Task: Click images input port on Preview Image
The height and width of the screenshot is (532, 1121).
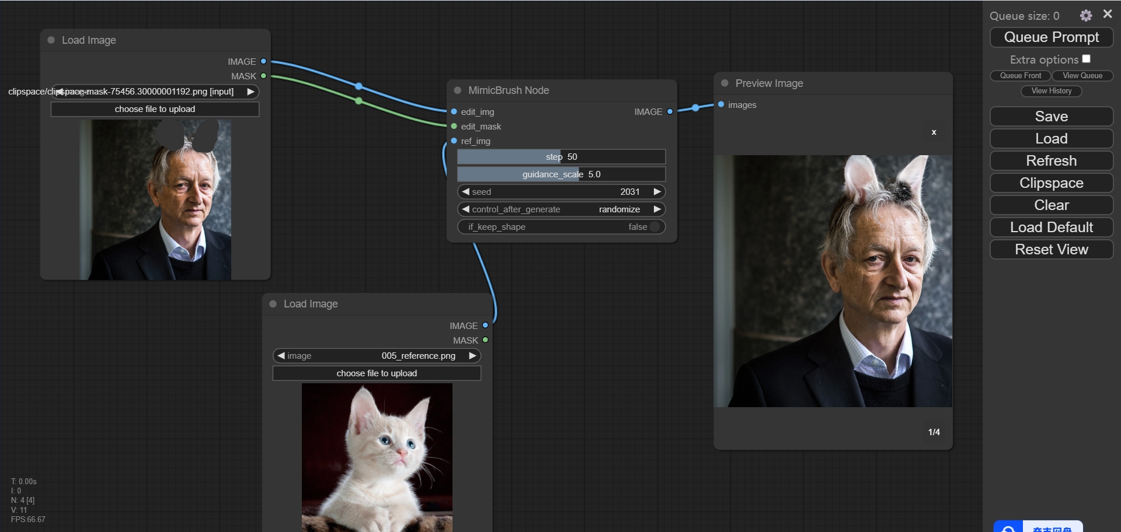Action: [721, 104]
